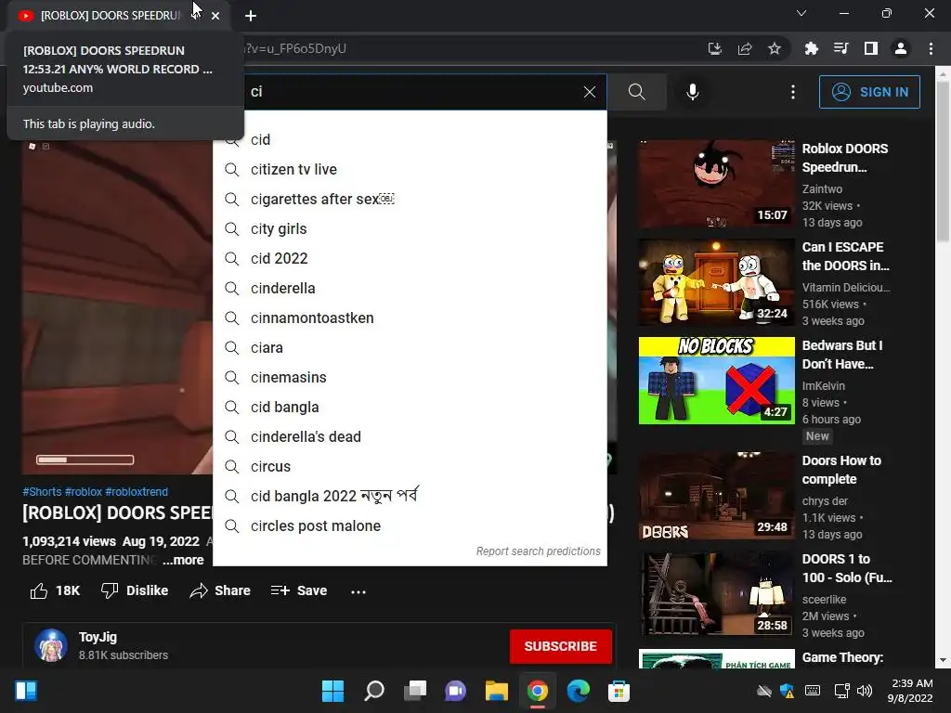The image size is (951, 713).
Task: Choose the 'cinnamontoastken' suggestion
Action: pyautogui.click(x=410, y=318)
